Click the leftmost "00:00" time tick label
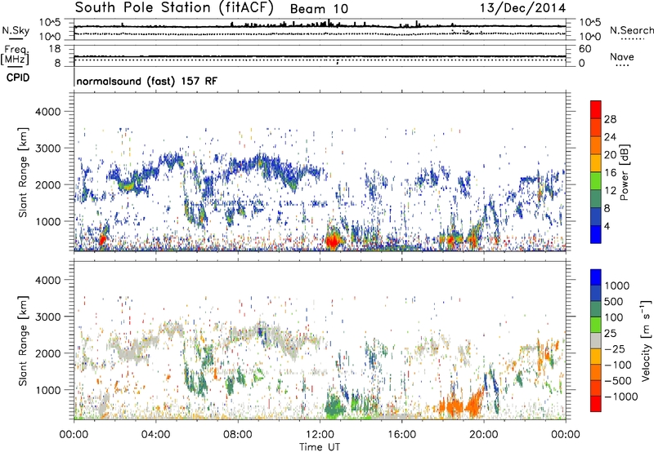The width and height of the screenshot is (654, 452). tap(74, 435)
